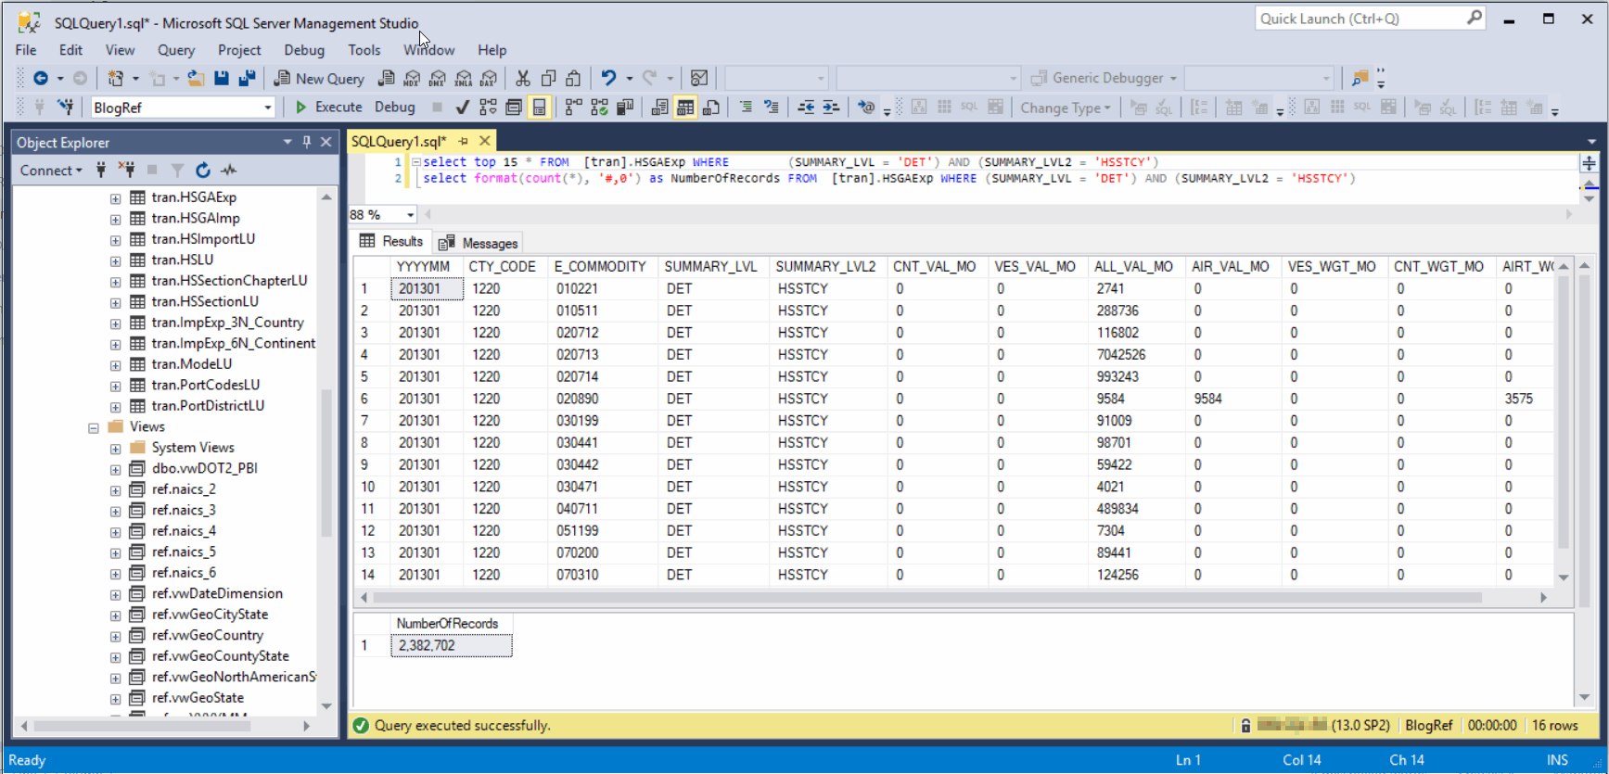This screenshot has height=774, width=1609.
Task: Collapse the Views folder node
Action: click(94, 427)
